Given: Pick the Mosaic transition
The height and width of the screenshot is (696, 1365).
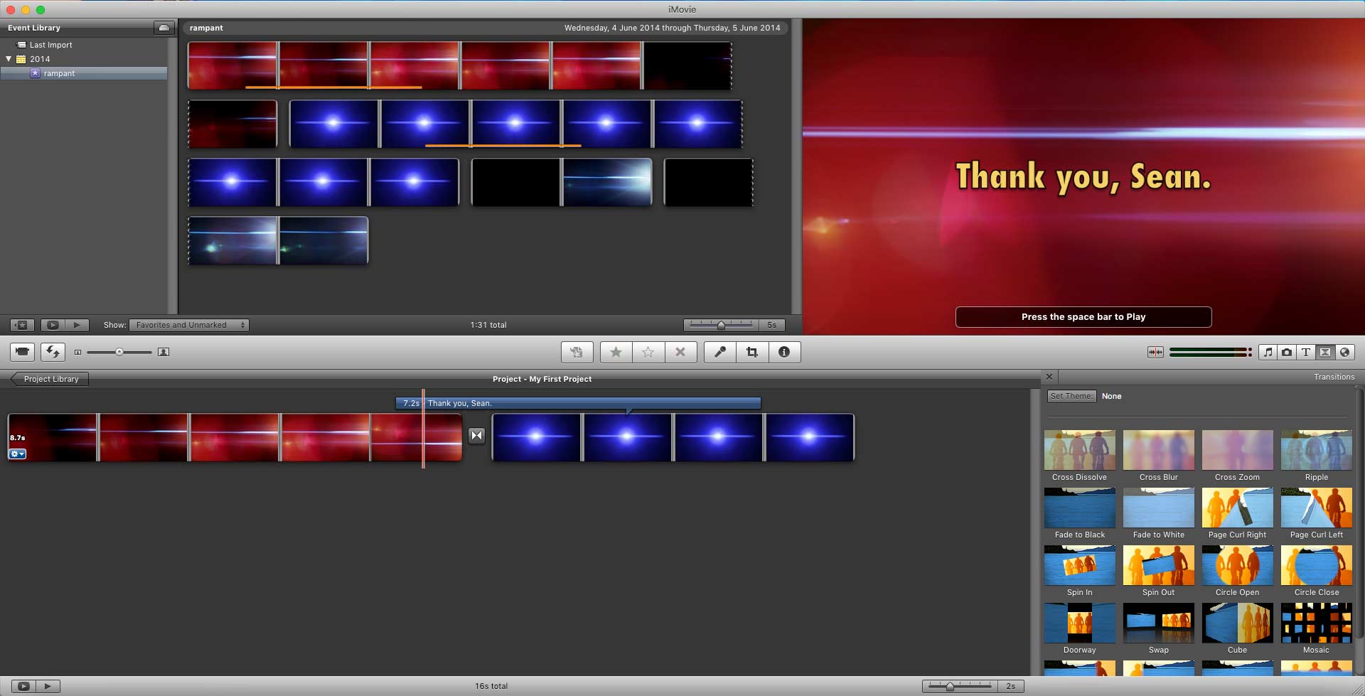Looking at the screenshot, I should (1316, 628).
